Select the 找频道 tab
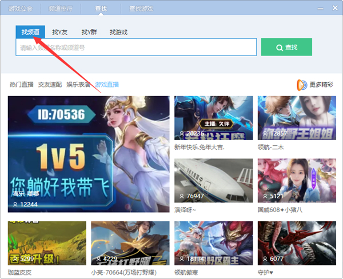 point(30,32)
